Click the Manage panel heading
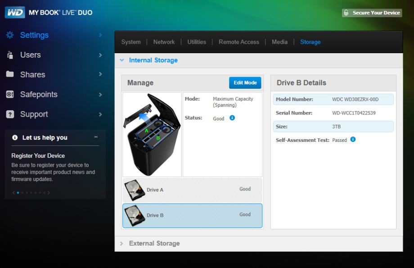The image size is (414, 268). tap(140, 83)
